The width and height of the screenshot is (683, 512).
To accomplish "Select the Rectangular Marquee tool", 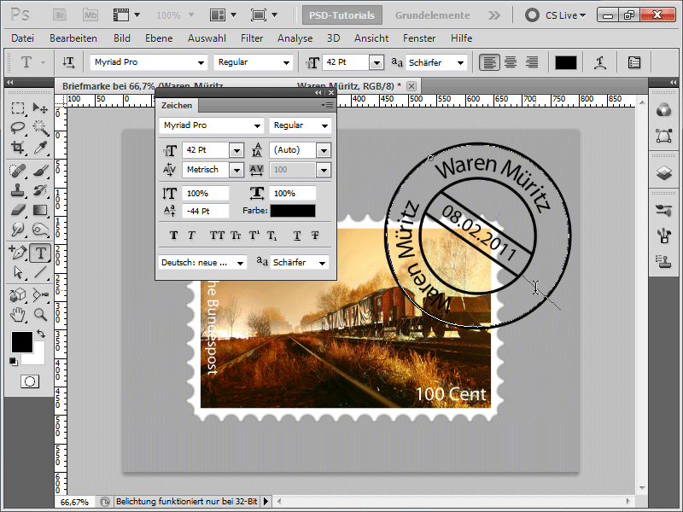I will point(18,108).
